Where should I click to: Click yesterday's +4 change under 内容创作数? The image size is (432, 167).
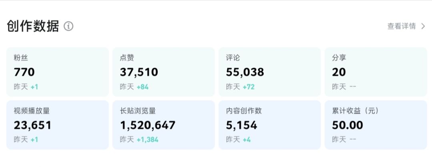[246, 140]
